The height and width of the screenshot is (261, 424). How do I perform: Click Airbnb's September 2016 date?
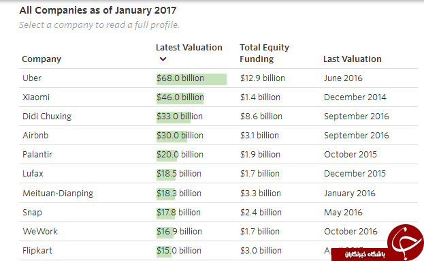357,136
